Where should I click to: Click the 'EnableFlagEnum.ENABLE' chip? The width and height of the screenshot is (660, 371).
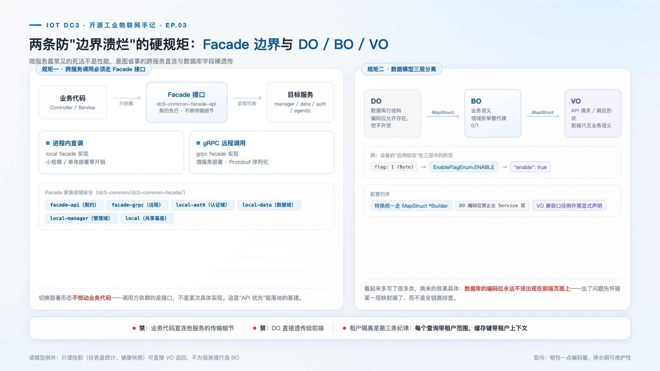click(x=464, y=167)
